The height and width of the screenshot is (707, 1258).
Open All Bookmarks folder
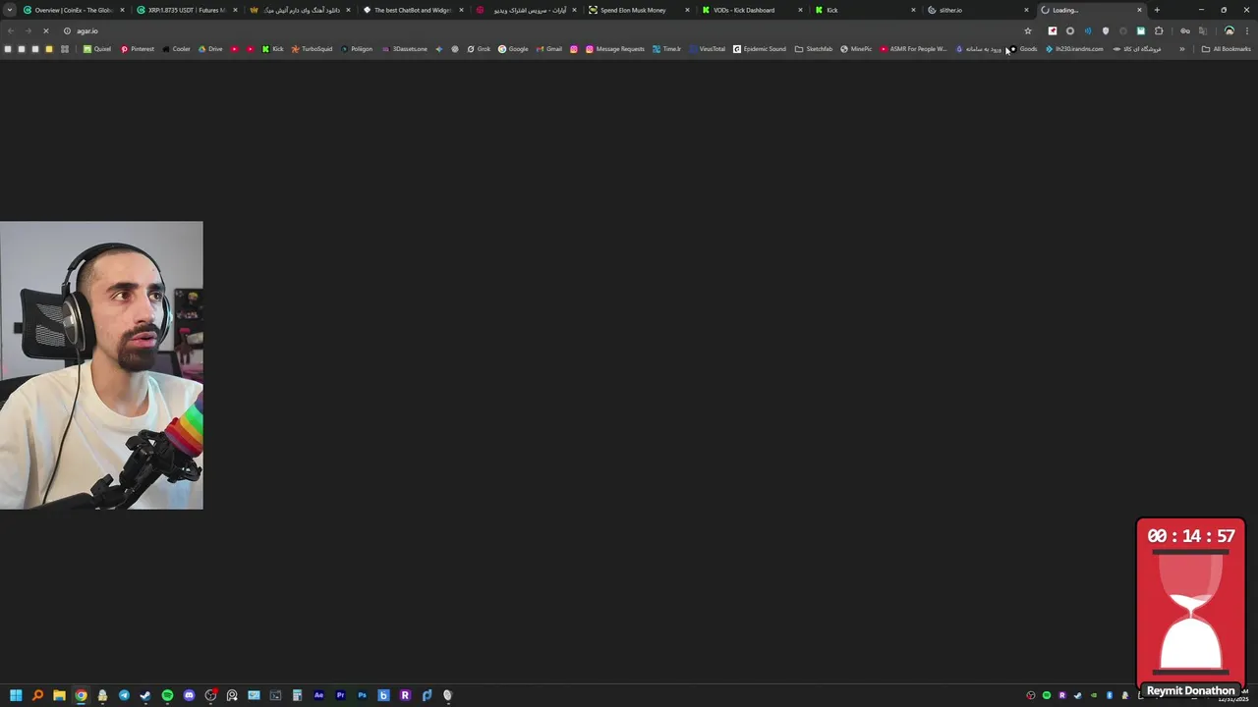(1226, 49)
